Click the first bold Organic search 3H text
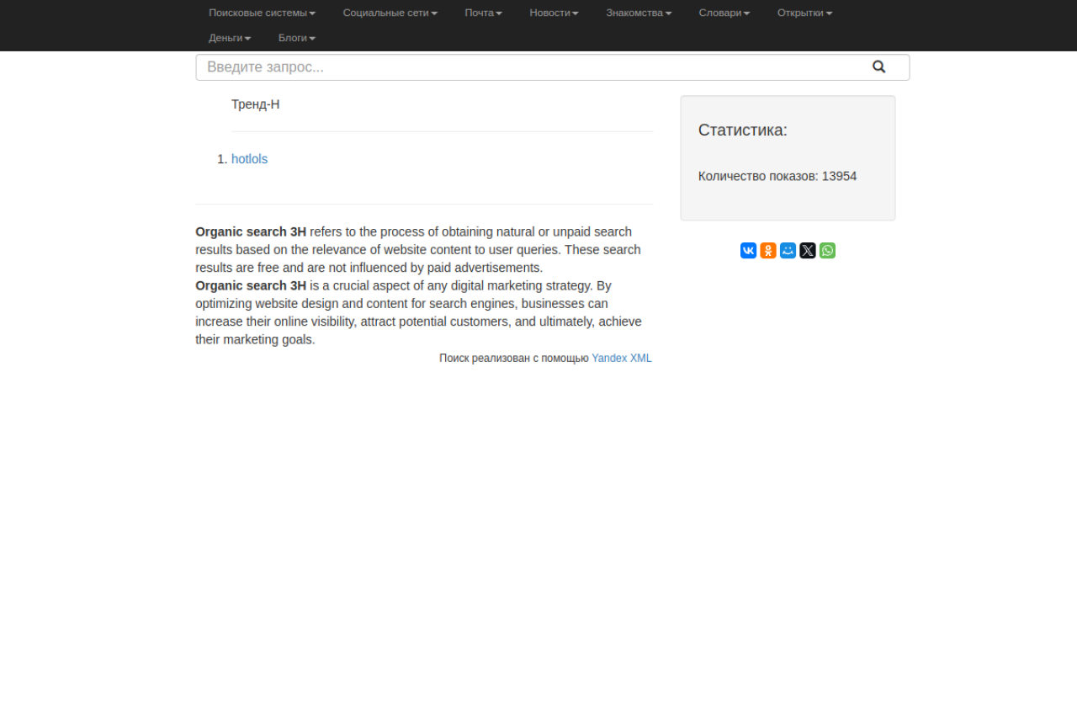 (x=251, y=231)
